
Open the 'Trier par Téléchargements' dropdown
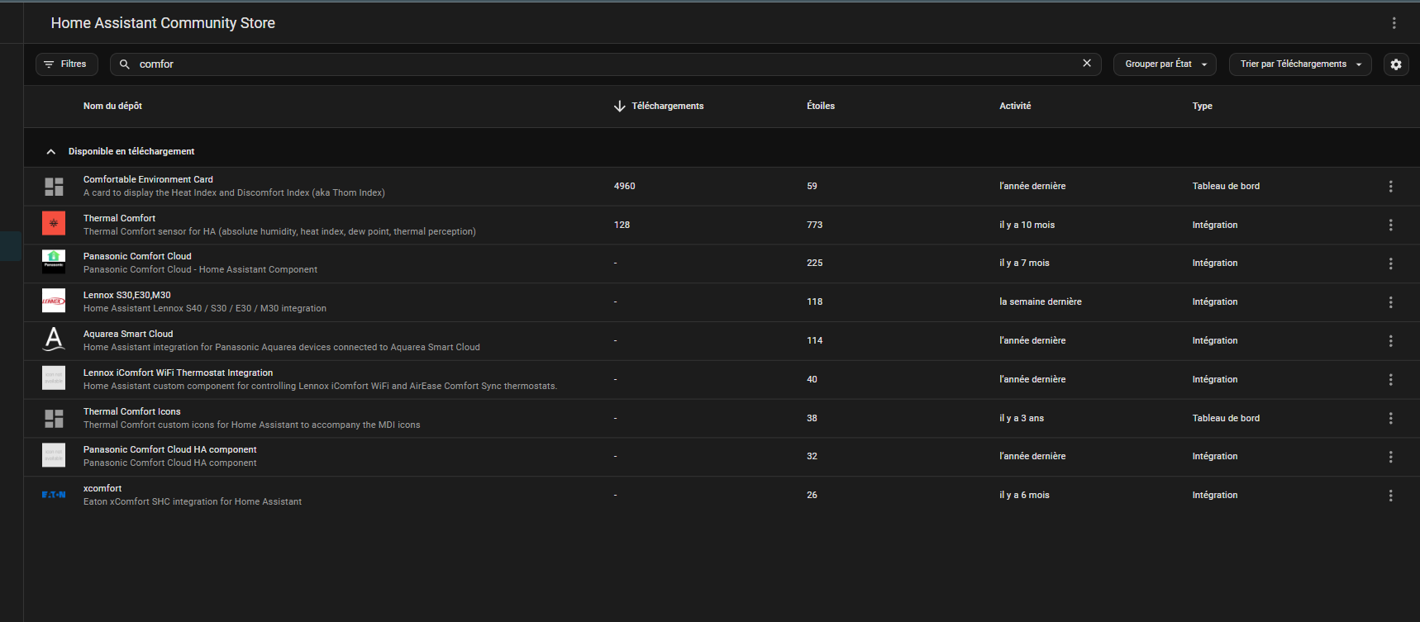[x=1299, y=64]
